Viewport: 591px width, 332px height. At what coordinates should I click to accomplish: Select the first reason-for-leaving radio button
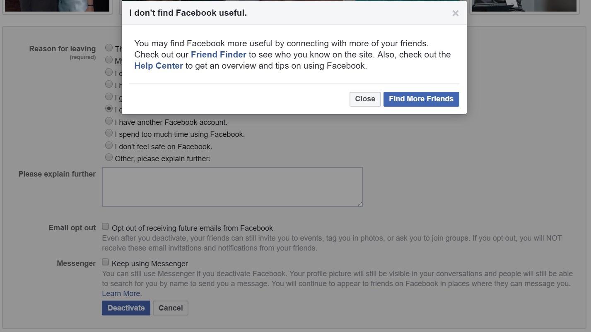click(109, 48)
